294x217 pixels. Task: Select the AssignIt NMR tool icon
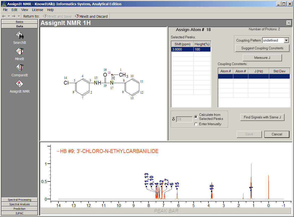[20, 84]
